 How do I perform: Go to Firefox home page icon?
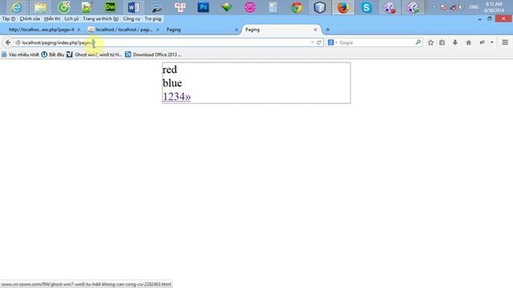468,42
